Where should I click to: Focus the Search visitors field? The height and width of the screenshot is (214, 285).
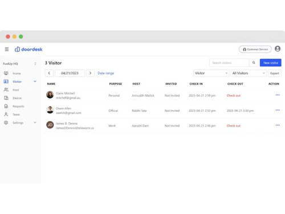(x=229, y=63)
